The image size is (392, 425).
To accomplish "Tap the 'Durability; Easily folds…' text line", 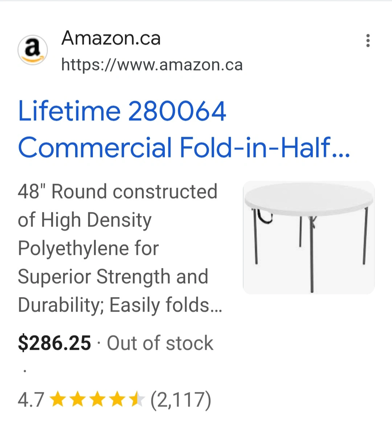I will pos(120,305).
